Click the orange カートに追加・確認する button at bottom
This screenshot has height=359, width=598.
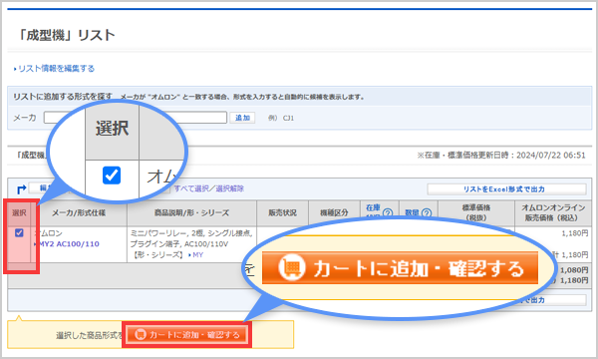(x=187, y=335)
